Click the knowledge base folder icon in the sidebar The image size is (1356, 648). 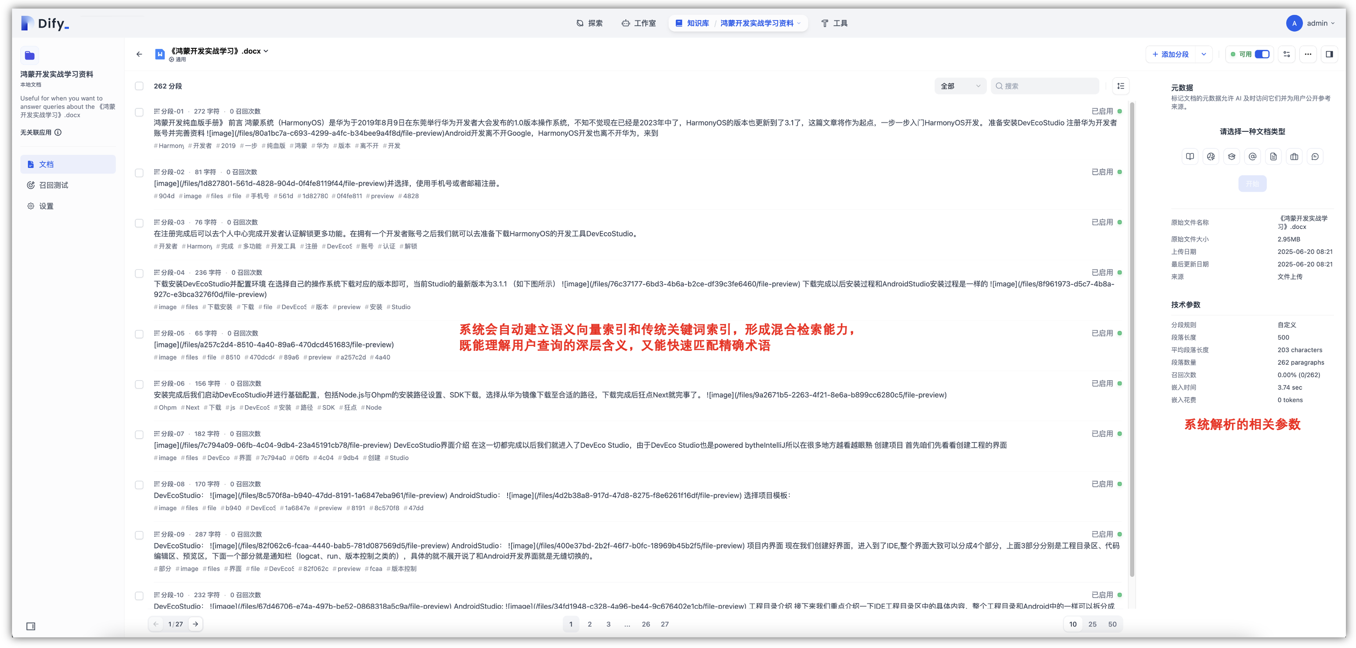[29, 55]
